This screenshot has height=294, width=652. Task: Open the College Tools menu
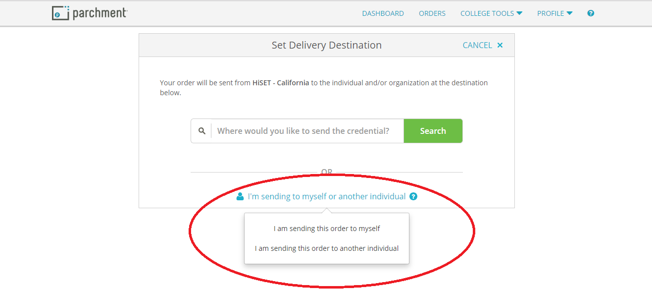[x=487, y=13]
